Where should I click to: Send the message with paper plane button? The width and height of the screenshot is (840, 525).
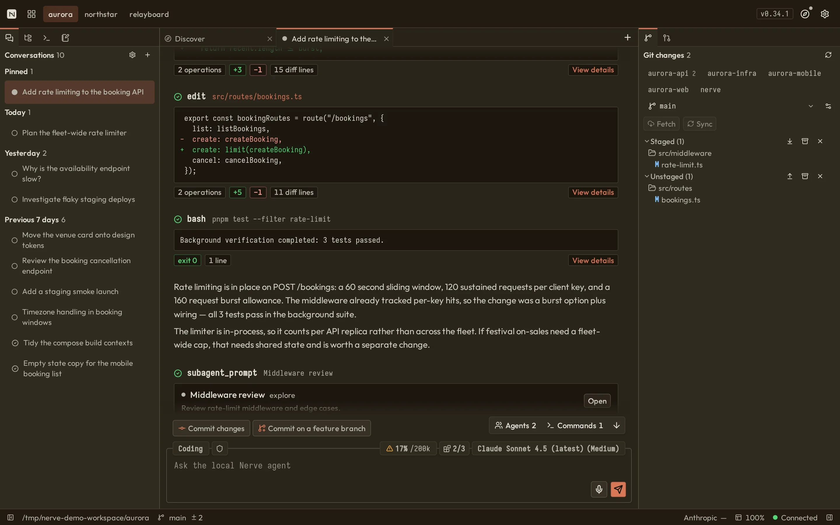[618, 489]
